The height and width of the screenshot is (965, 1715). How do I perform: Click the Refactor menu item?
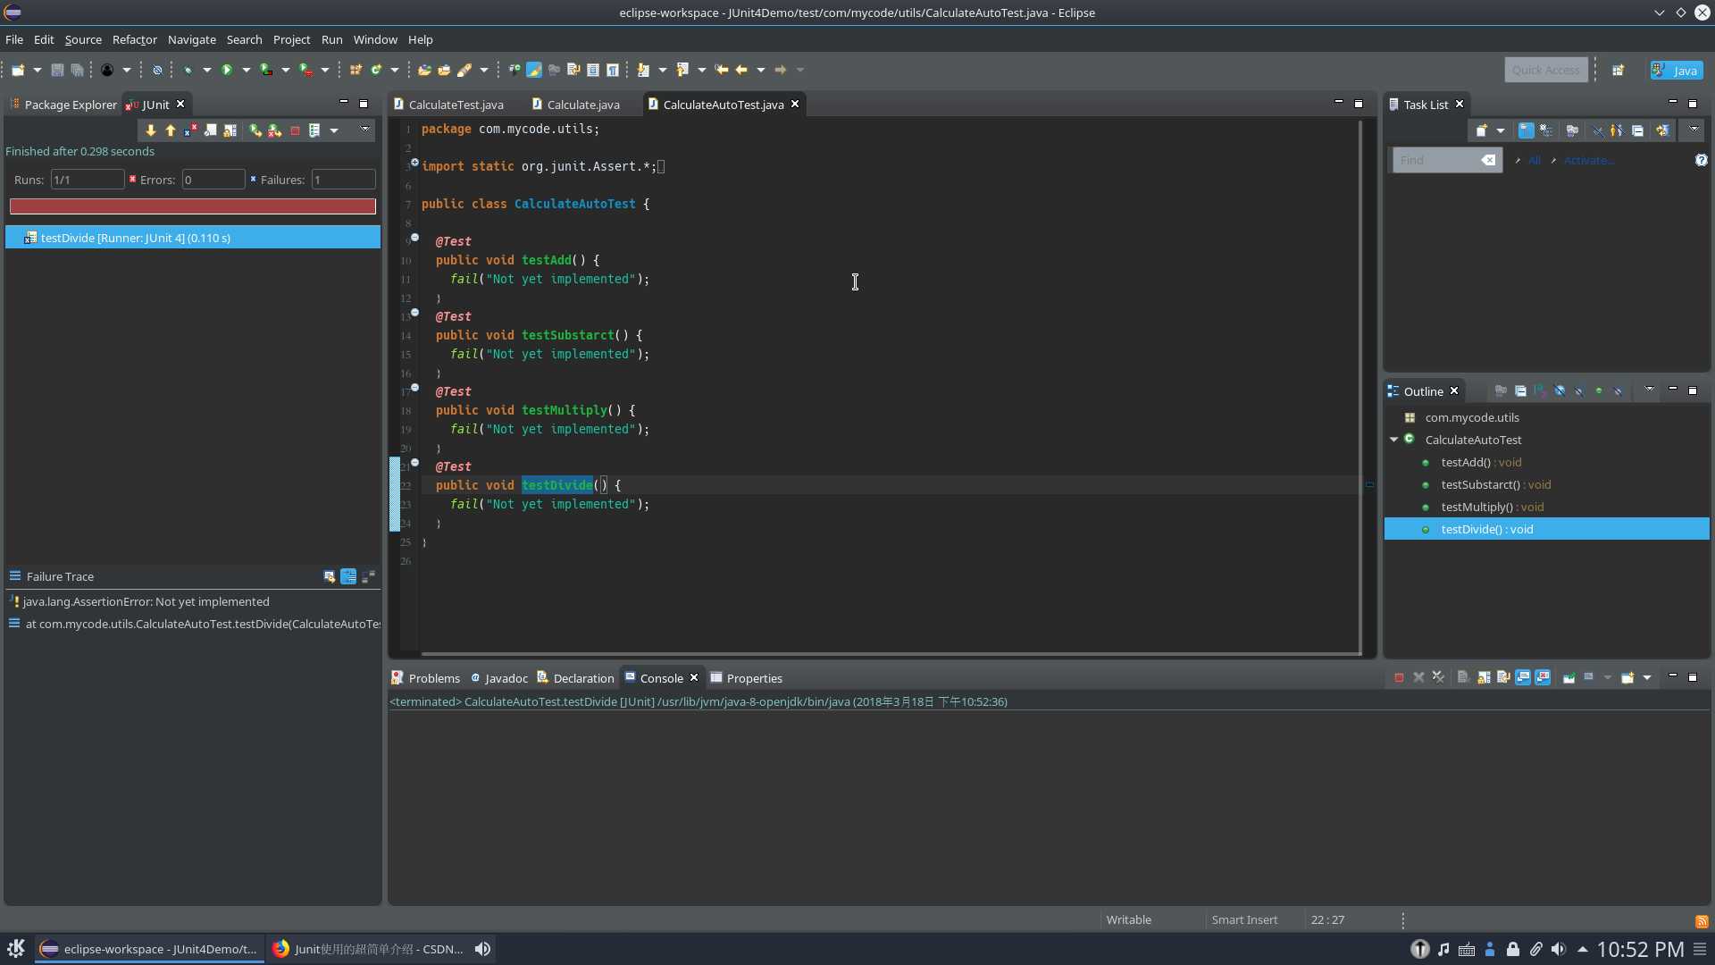point(133,39)
